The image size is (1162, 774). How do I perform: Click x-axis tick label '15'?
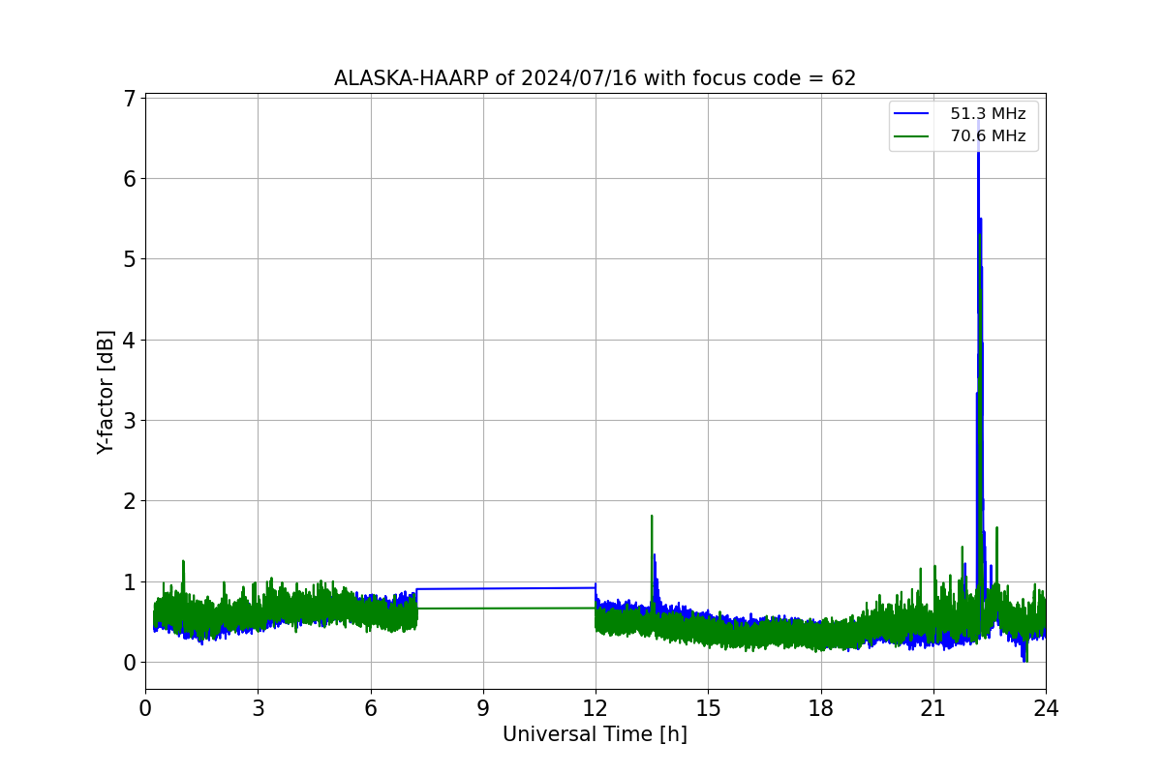[x=708, y=708]
